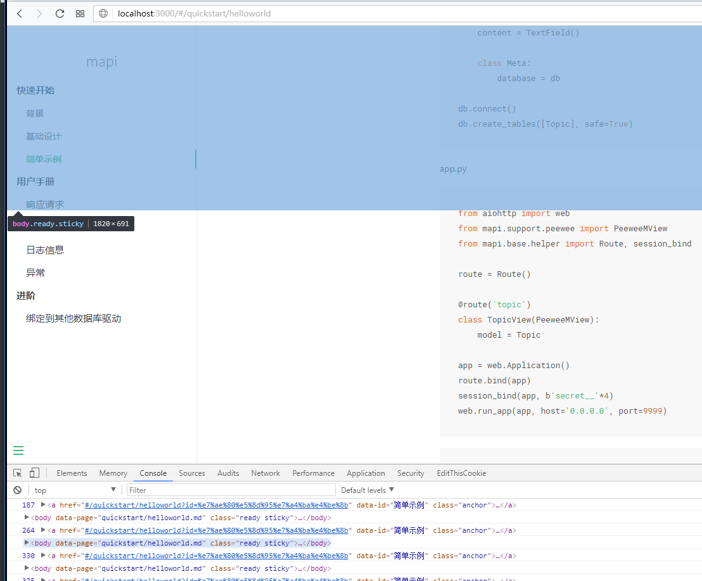Click the 快速开始 section heading
Image resolution: width=702 pixels, height=581 pixels.
[35, 91]
